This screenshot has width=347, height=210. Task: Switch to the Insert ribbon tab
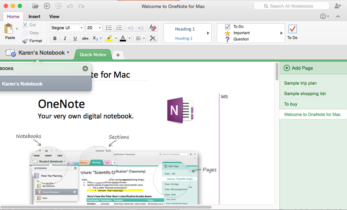34,16
